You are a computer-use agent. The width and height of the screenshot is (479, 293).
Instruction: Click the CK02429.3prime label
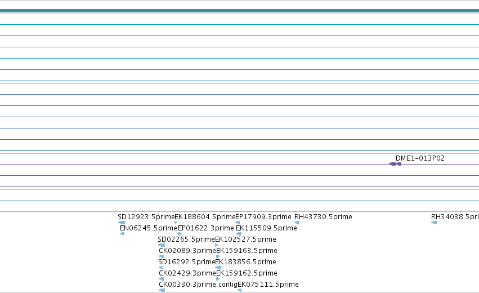click(187, 273)
